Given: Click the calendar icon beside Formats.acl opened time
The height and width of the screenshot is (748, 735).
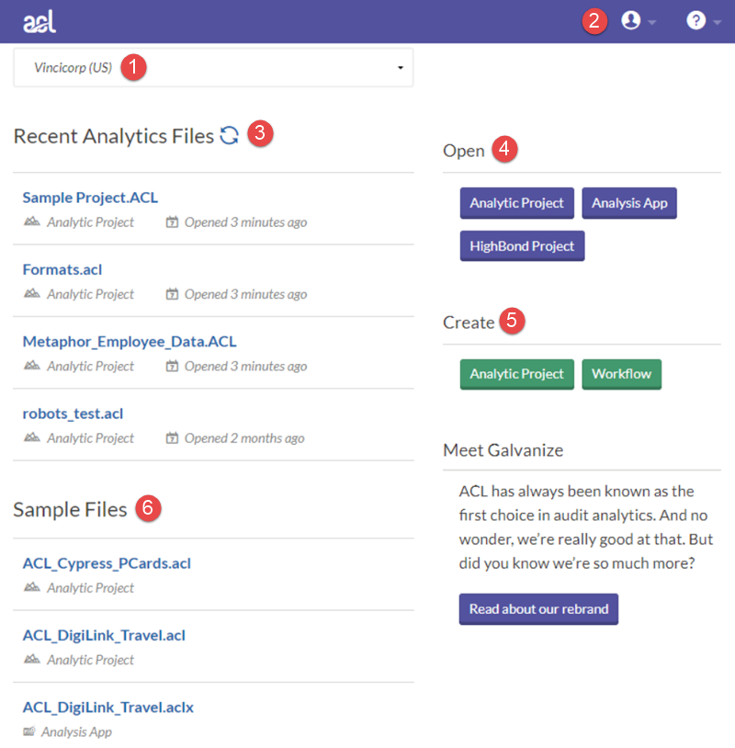Looking at the screenshot, I should pos(172,294).
